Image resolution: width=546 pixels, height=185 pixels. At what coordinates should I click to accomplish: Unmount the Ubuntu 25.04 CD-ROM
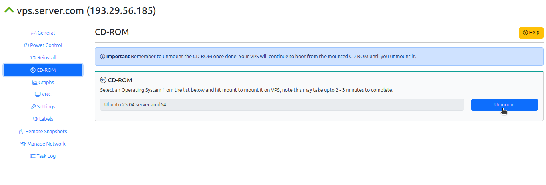click(504, 105)
